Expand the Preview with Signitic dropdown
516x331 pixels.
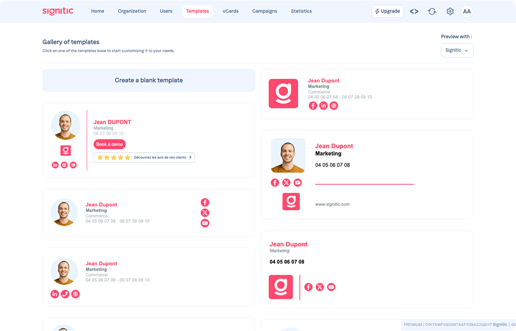click(457, 50)
